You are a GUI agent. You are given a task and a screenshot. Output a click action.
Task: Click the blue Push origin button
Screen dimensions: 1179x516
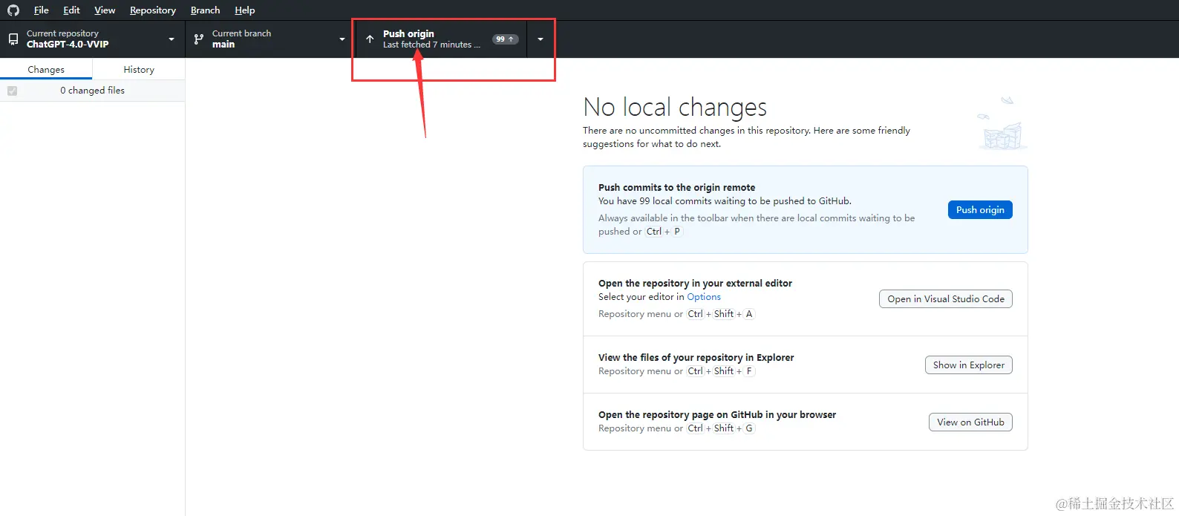click(980, 210)
